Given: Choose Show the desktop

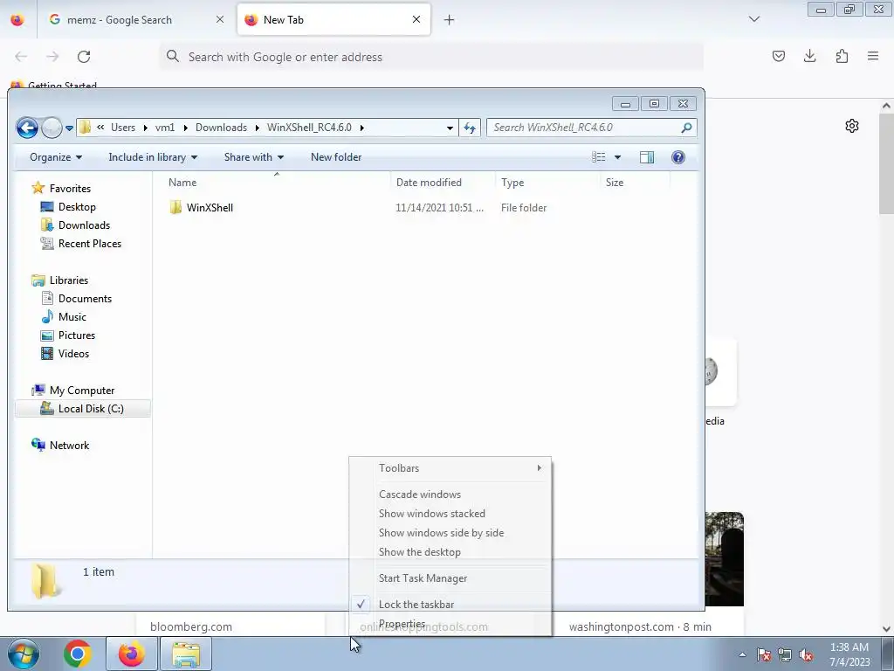Looking at the screenshot, I should click(450, 552).
